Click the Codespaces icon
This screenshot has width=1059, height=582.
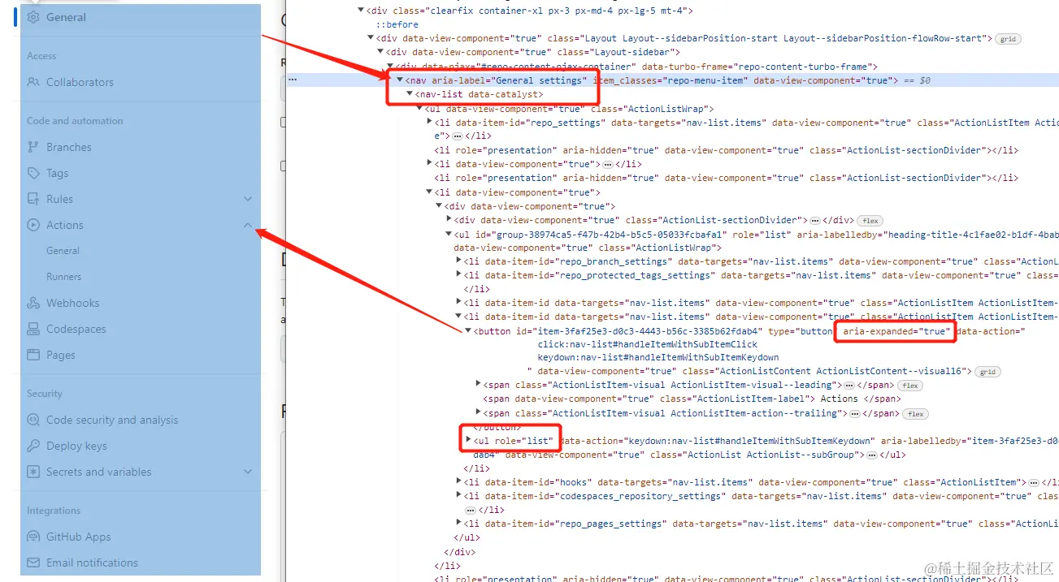click(33, 329)
